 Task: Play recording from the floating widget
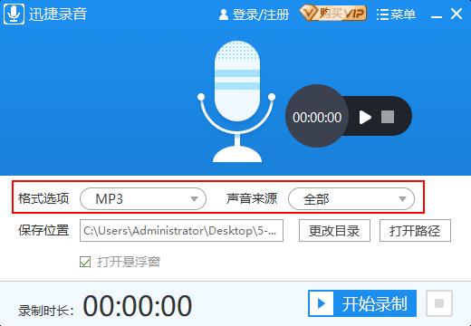point(365,117)
